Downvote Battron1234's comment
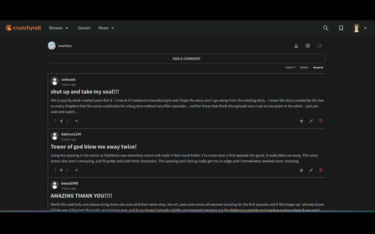 (67, 170)
